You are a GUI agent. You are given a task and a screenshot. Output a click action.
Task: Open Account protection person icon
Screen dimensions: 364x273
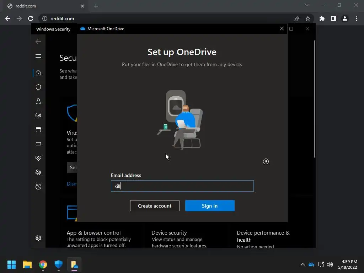point(38,101)
